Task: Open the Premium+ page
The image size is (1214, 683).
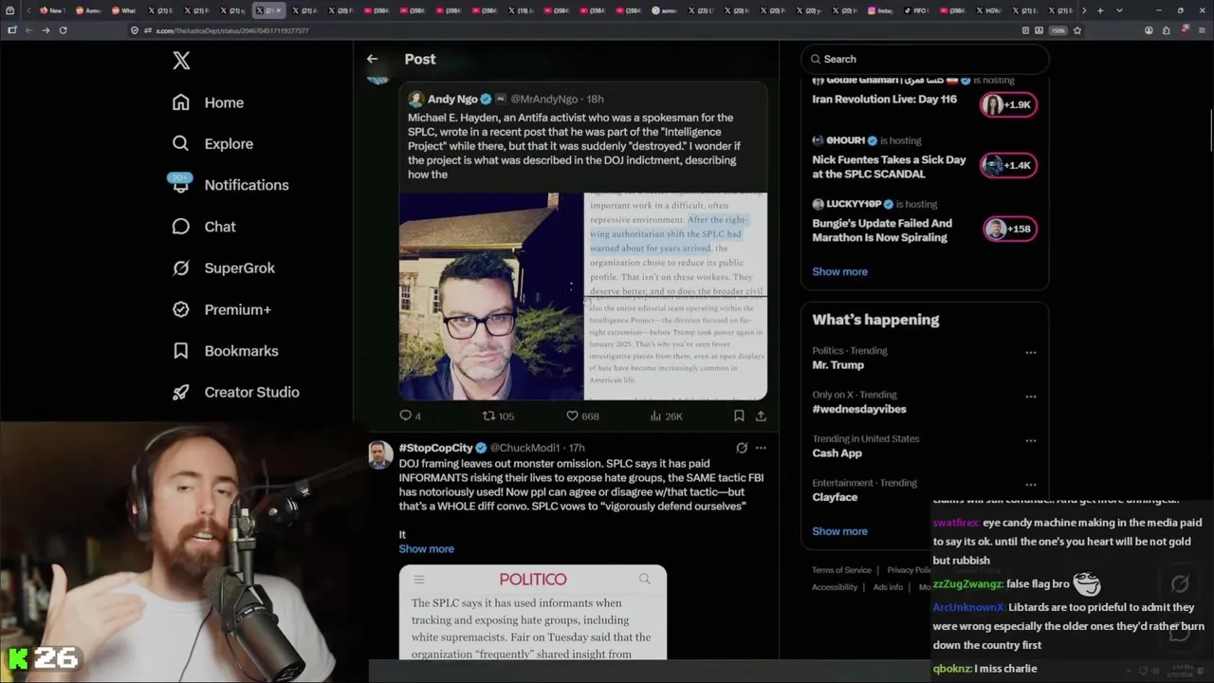Action: (221, 309)
